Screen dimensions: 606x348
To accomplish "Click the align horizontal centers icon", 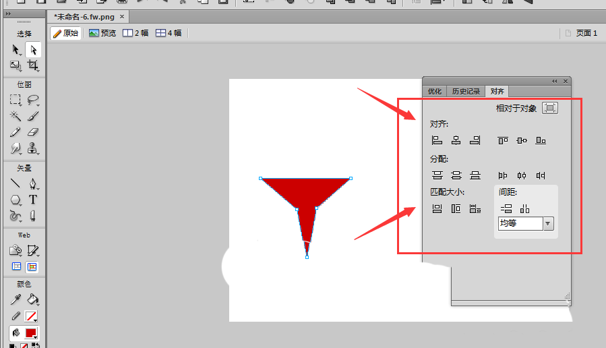I will (456, 140).
